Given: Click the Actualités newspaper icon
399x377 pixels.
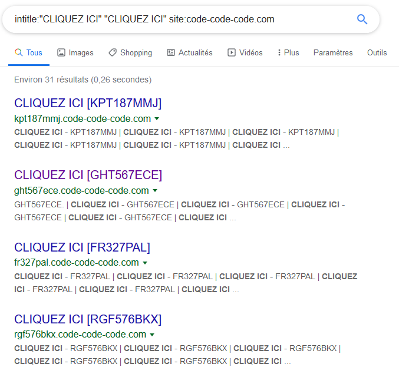Looking at the screenshot, I should [171, 52].
